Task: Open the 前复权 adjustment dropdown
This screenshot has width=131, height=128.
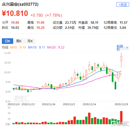Action: [123, 48]
